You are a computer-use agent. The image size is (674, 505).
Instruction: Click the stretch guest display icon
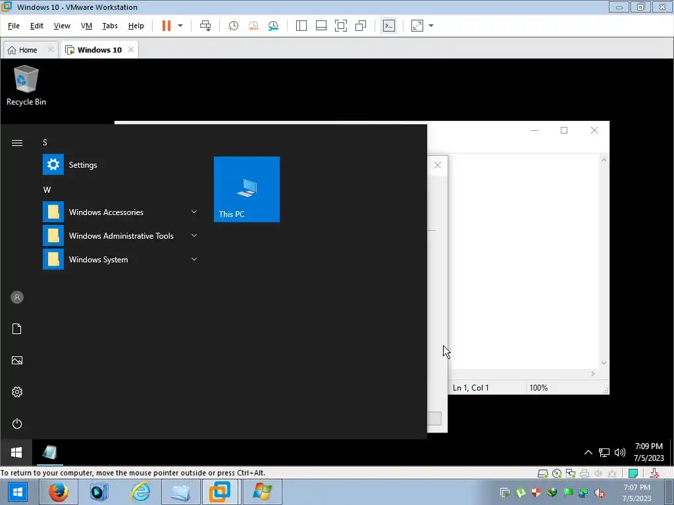pyautogui.click(x=417, y=26)
